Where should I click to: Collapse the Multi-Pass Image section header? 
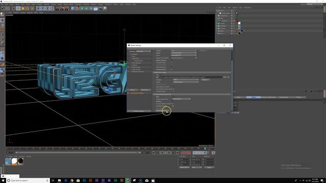tap(192, 72)
